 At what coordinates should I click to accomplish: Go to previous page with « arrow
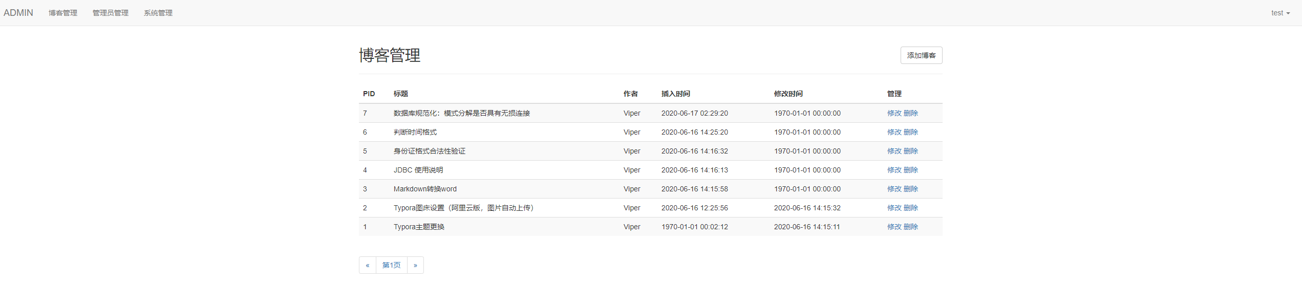click(x=368, y=265)
